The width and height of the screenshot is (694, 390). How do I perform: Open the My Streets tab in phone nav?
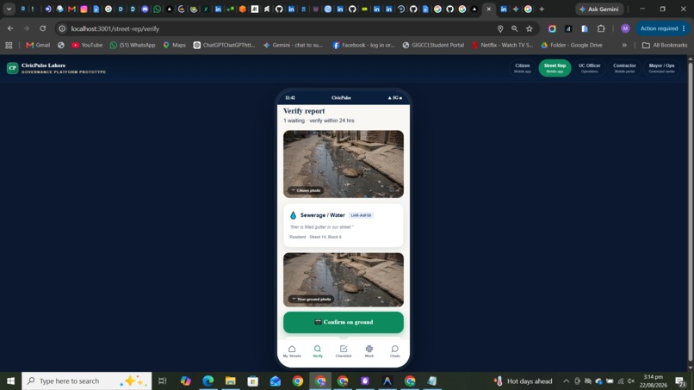292,351
